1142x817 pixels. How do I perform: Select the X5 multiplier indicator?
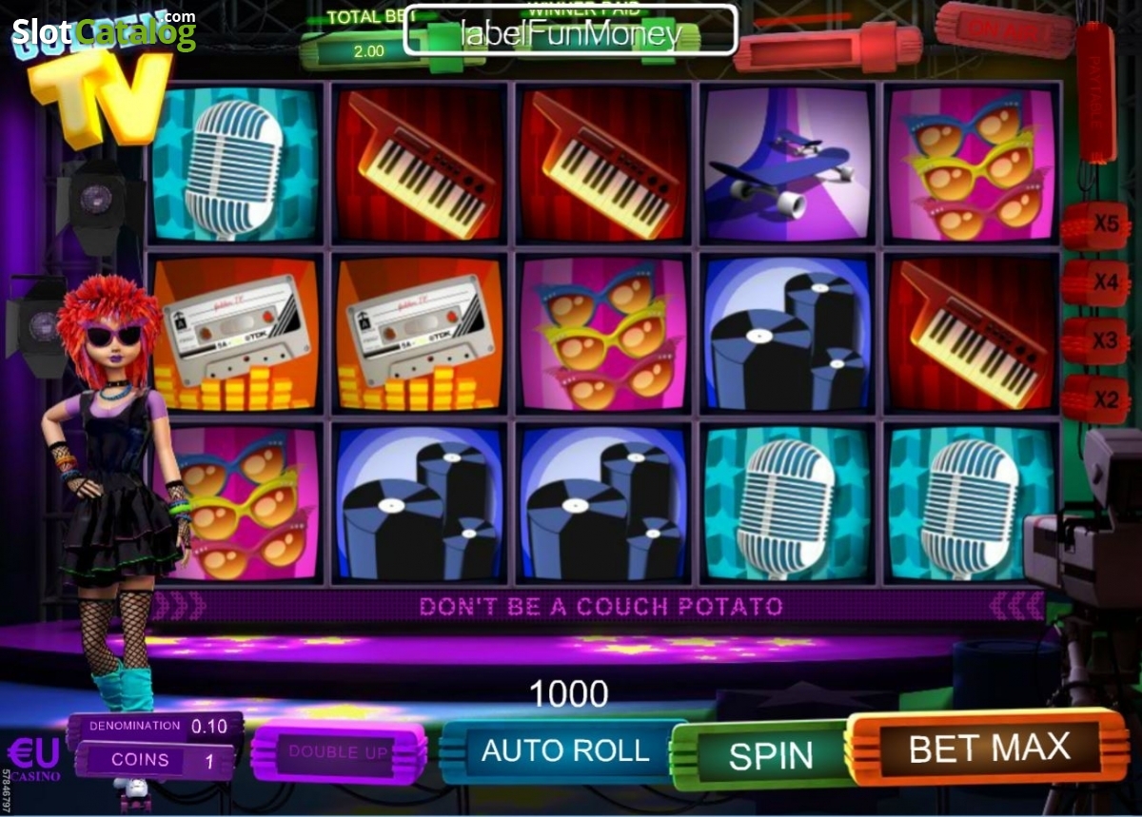click(1096, 225)
